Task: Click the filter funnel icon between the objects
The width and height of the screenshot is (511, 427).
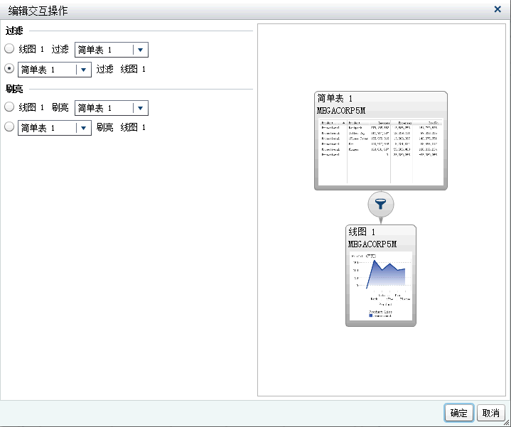Action: (381, 205)
